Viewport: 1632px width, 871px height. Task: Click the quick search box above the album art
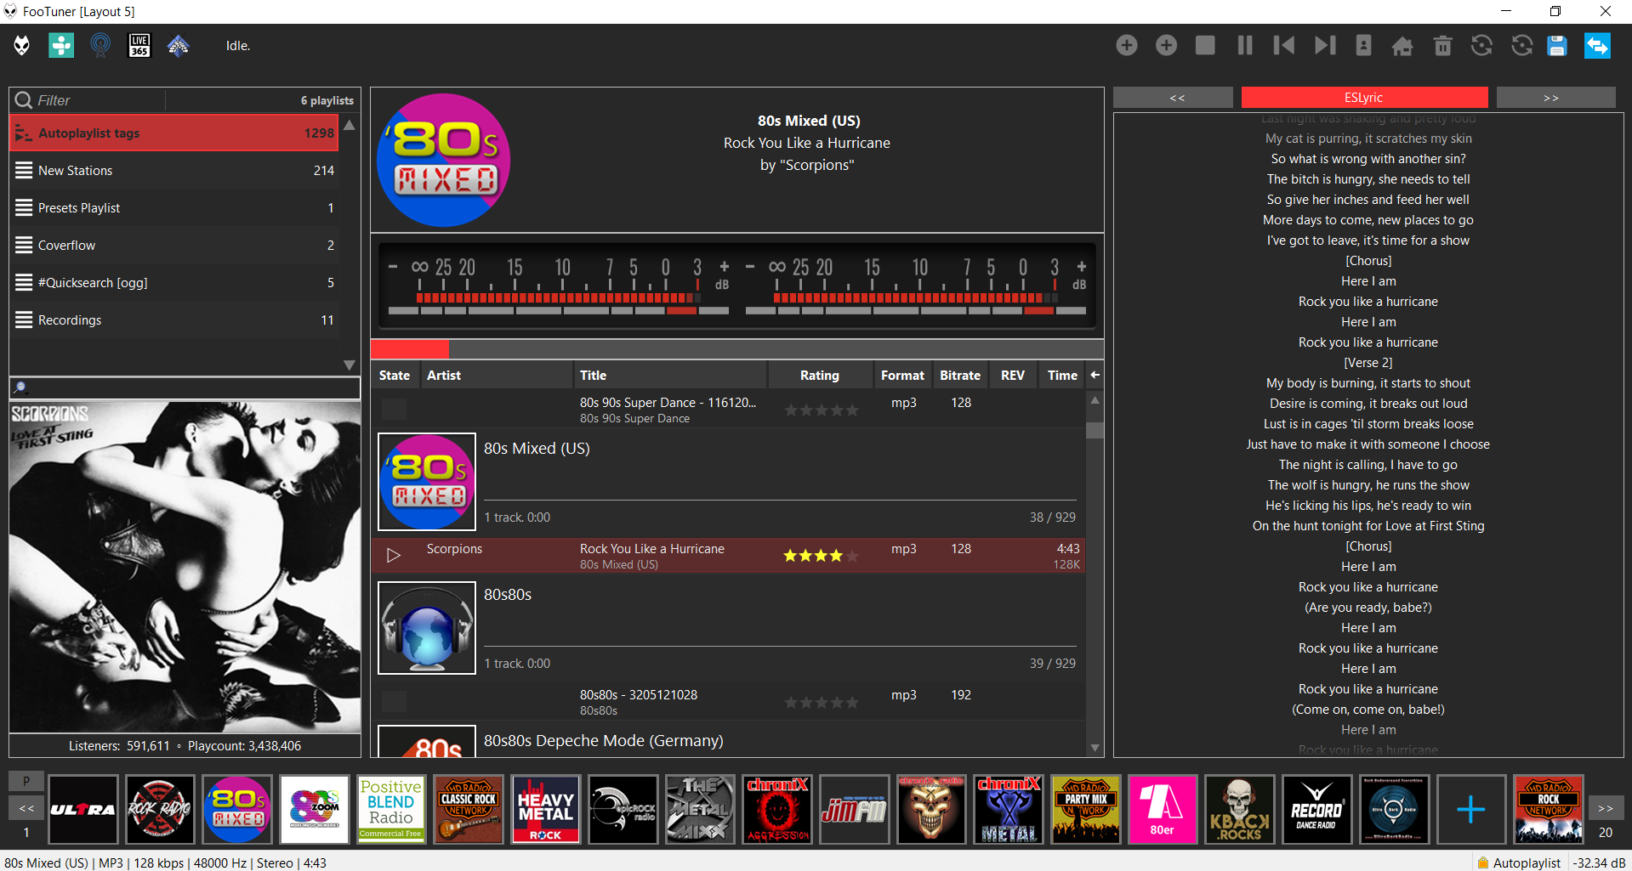click(185, 388)
